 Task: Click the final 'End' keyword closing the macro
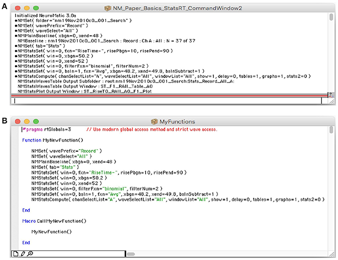26,243
